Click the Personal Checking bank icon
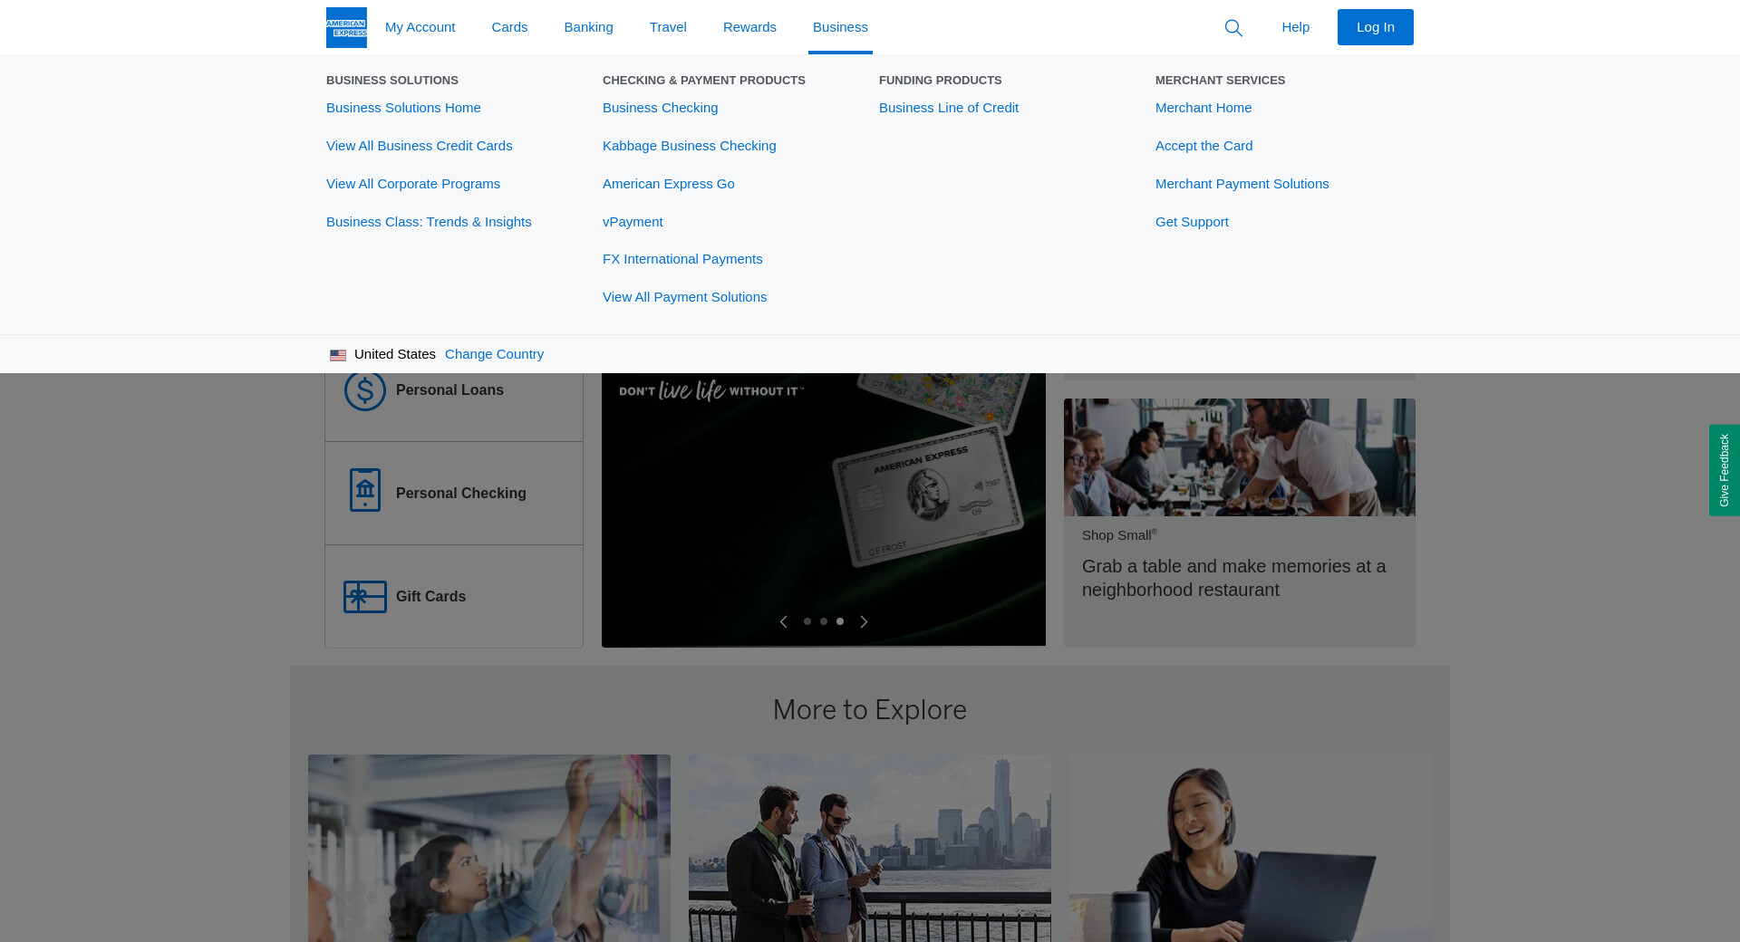 tap(364, 491)
